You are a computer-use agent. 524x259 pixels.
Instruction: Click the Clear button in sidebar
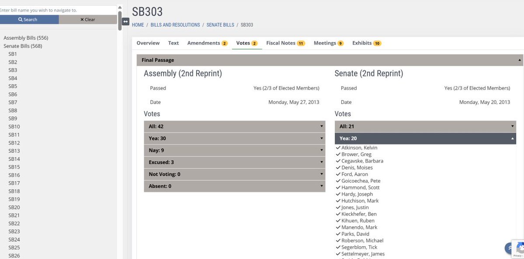point(88,19)
